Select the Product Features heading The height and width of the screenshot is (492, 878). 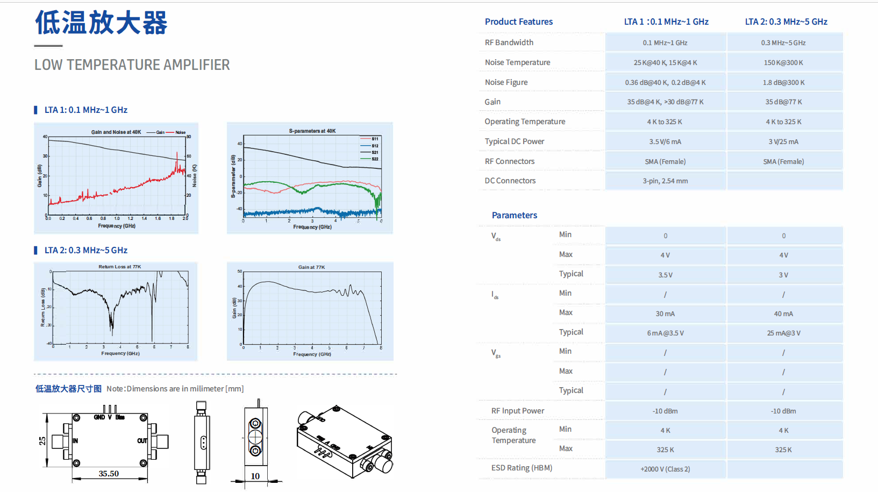pos(518,22)
